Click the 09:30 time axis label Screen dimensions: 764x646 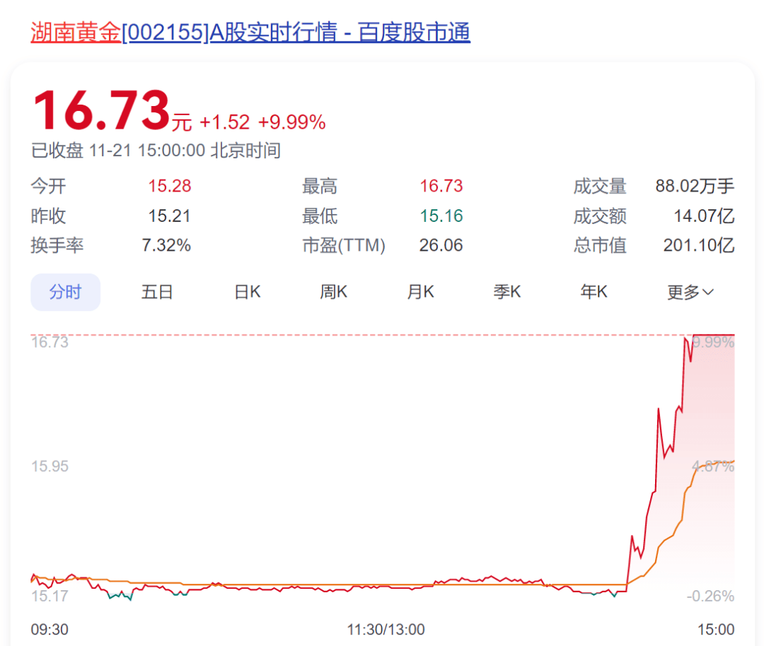click(x=50, y=630)
